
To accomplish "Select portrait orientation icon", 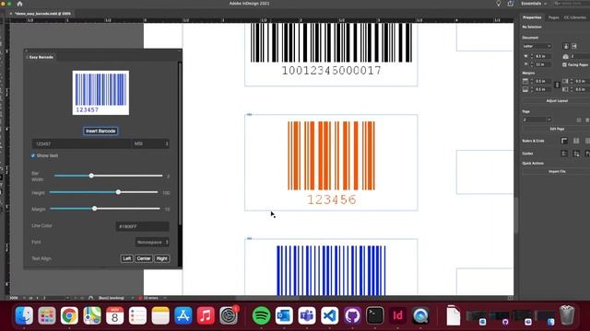I will click(566, 46).
